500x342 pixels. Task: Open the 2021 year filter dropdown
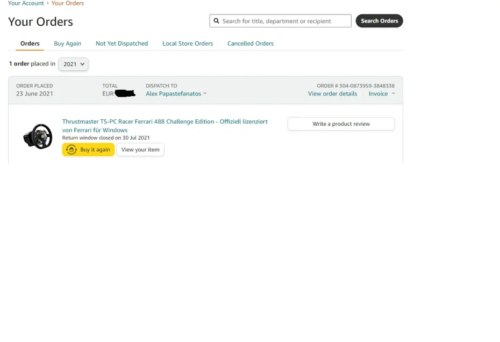[x=73, y=64]
